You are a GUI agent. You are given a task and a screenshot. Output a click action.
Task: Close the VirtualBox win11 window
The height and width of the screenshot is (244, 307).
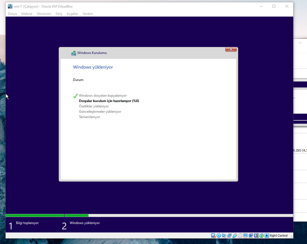click(x=287, y=6)
